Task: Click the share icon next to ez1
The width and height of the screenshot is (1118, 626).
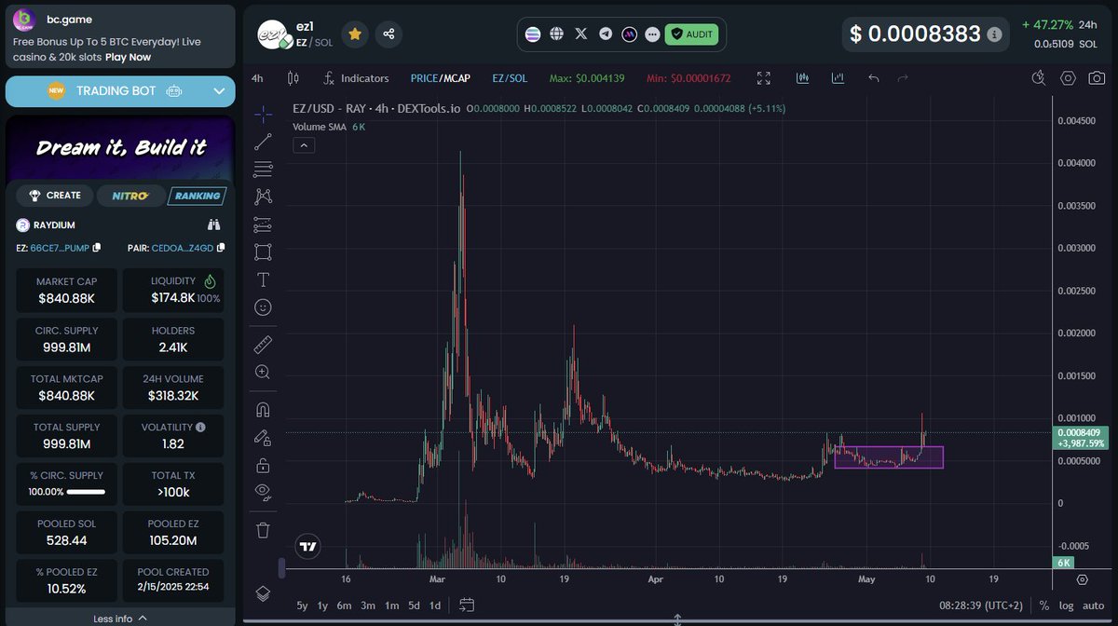Action: tap(389, 34)
